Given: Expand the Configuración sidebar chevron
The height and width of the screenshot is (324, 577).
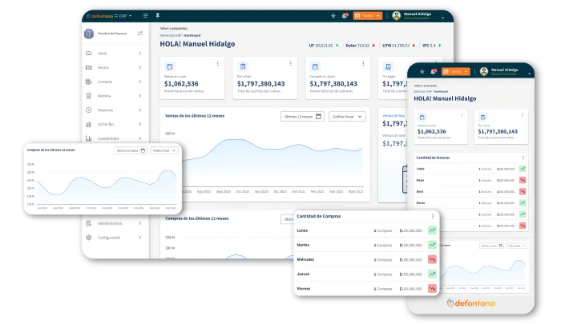Looking at the screenshot, I should tap(140, 238).
